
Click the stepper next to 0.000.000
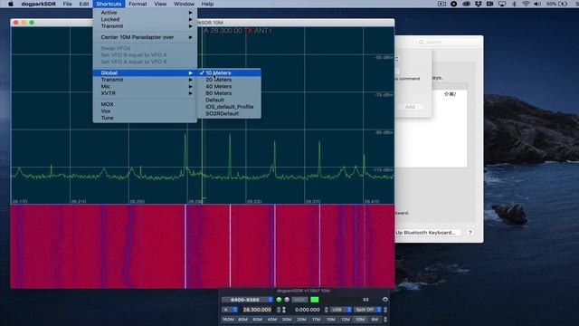click(326, 310)
